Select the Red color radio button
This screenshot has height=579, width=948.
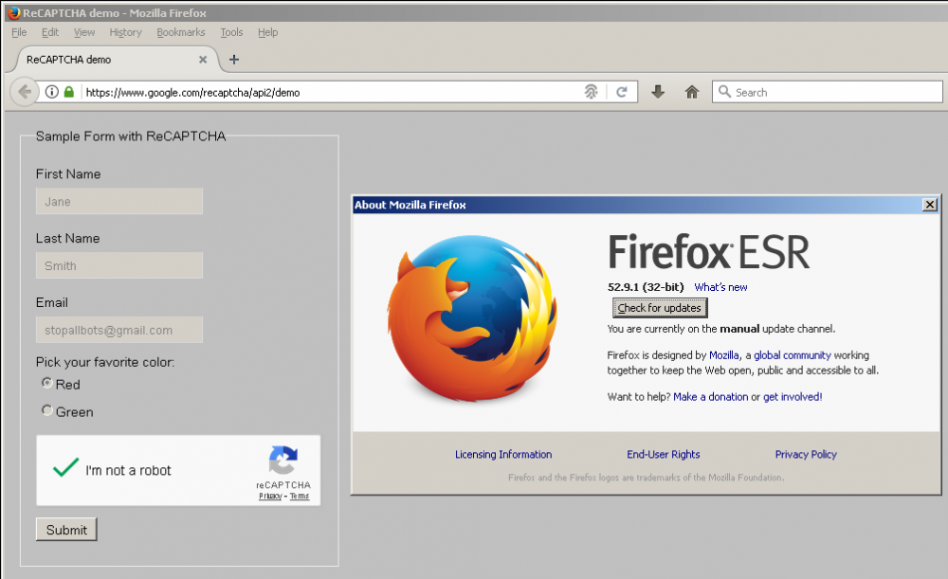pyautogui.click(x=47, y=383)
